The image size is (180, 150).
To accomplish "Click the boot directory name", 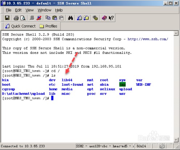I will [x=6, y=85].
